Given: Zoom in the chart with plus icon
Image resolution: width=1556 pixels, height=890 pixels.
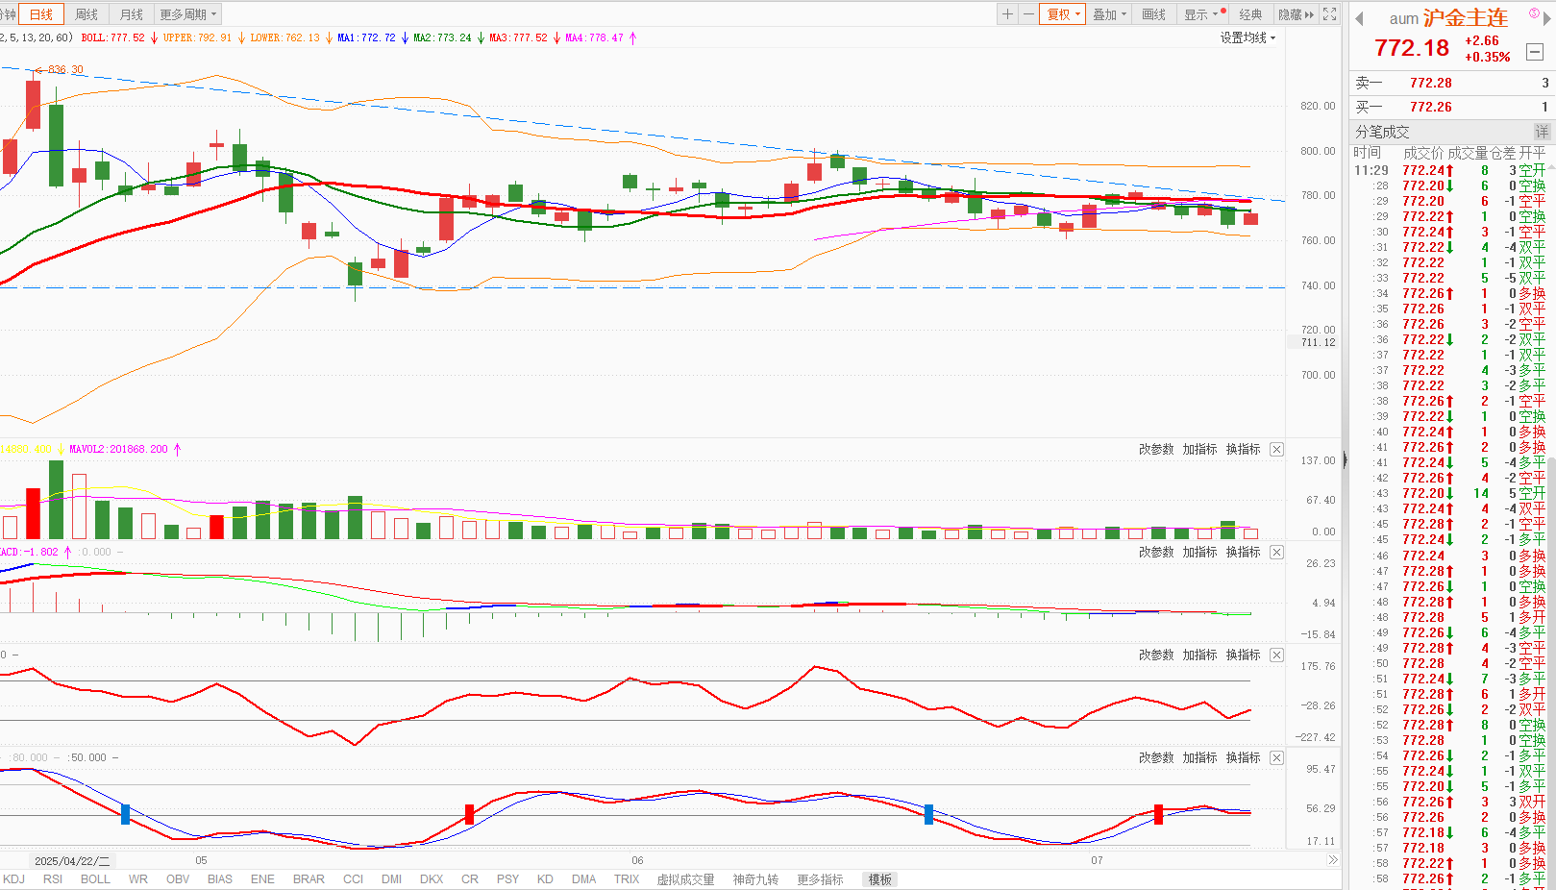Looking at the screenshot, I should pyautogui.click(x=1007, y=14).
